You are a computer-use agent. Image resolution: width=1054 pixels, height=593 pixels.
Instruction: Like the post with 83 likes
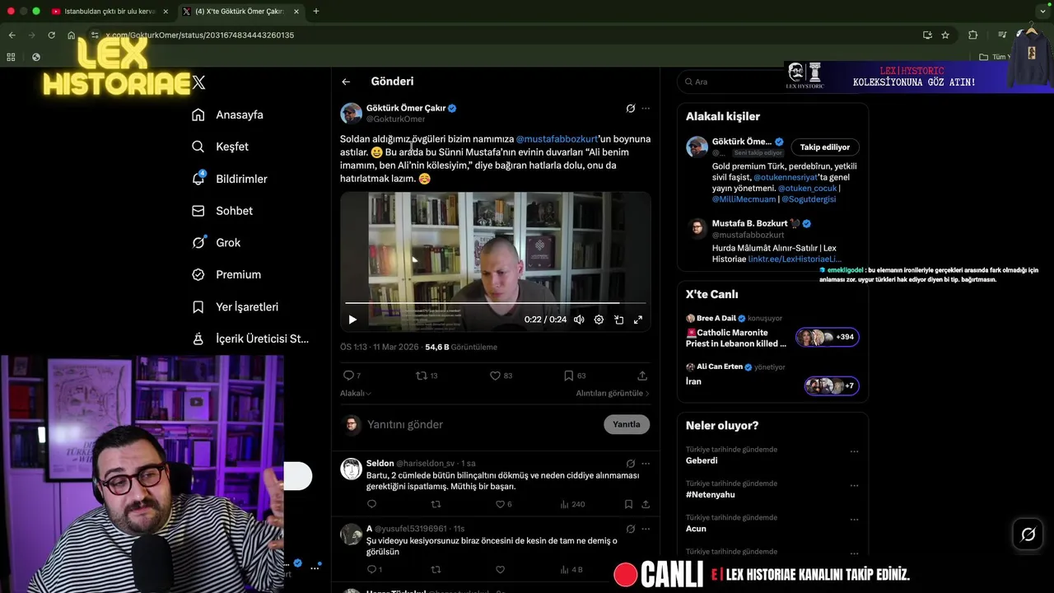[x=501, y=376]
